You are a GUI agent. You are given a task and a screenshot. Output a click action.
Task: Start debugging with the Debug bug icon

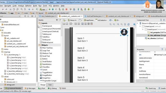click(x=53, y=9)
